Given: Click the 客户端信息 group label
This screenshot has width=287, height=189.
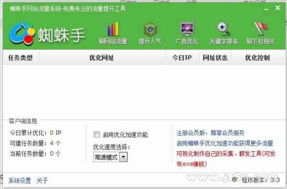Looking at the screenshot, I should (x=23, y=121).
